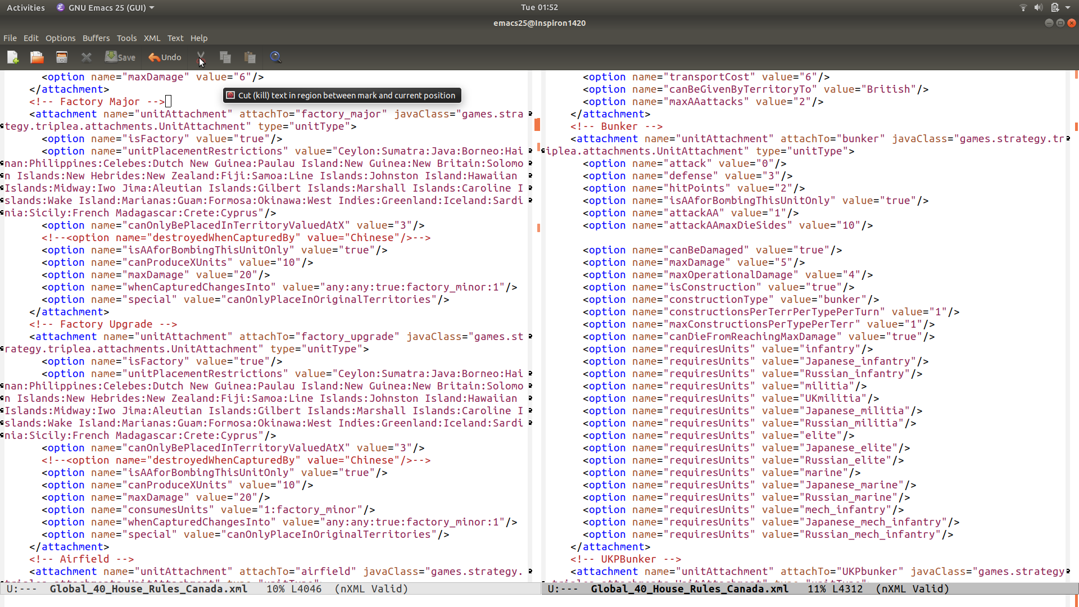Image resolution: width=1079 pixels, height=607 pixels.
Task: Click the left pane vertical scrollbar thumb
Action: point(537,125)
